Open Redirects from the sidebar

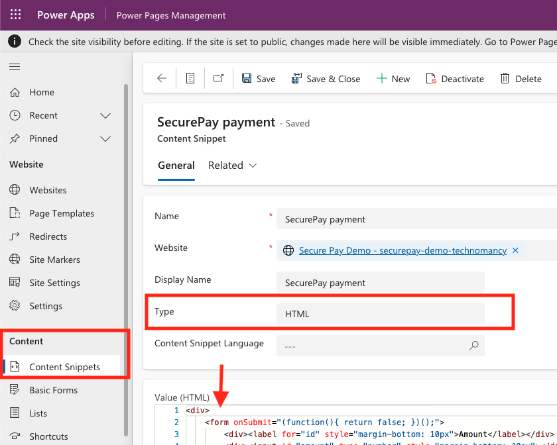coord(49,236)
